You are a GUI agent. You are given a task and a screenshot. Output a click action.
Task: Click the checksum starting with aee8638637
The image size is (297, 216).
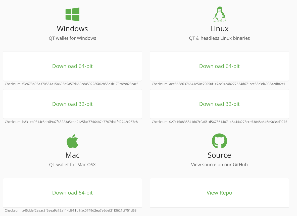219,84
